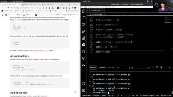
Task: Open the Activities overview
Action: [4, 1]
